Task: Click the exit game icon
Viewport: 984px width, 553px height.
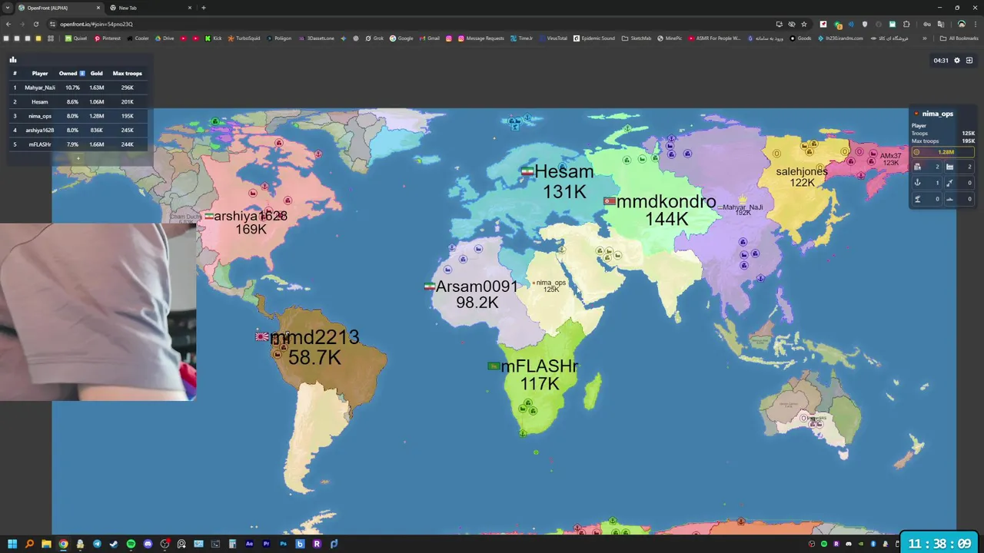Action: [x=969, y=61]
